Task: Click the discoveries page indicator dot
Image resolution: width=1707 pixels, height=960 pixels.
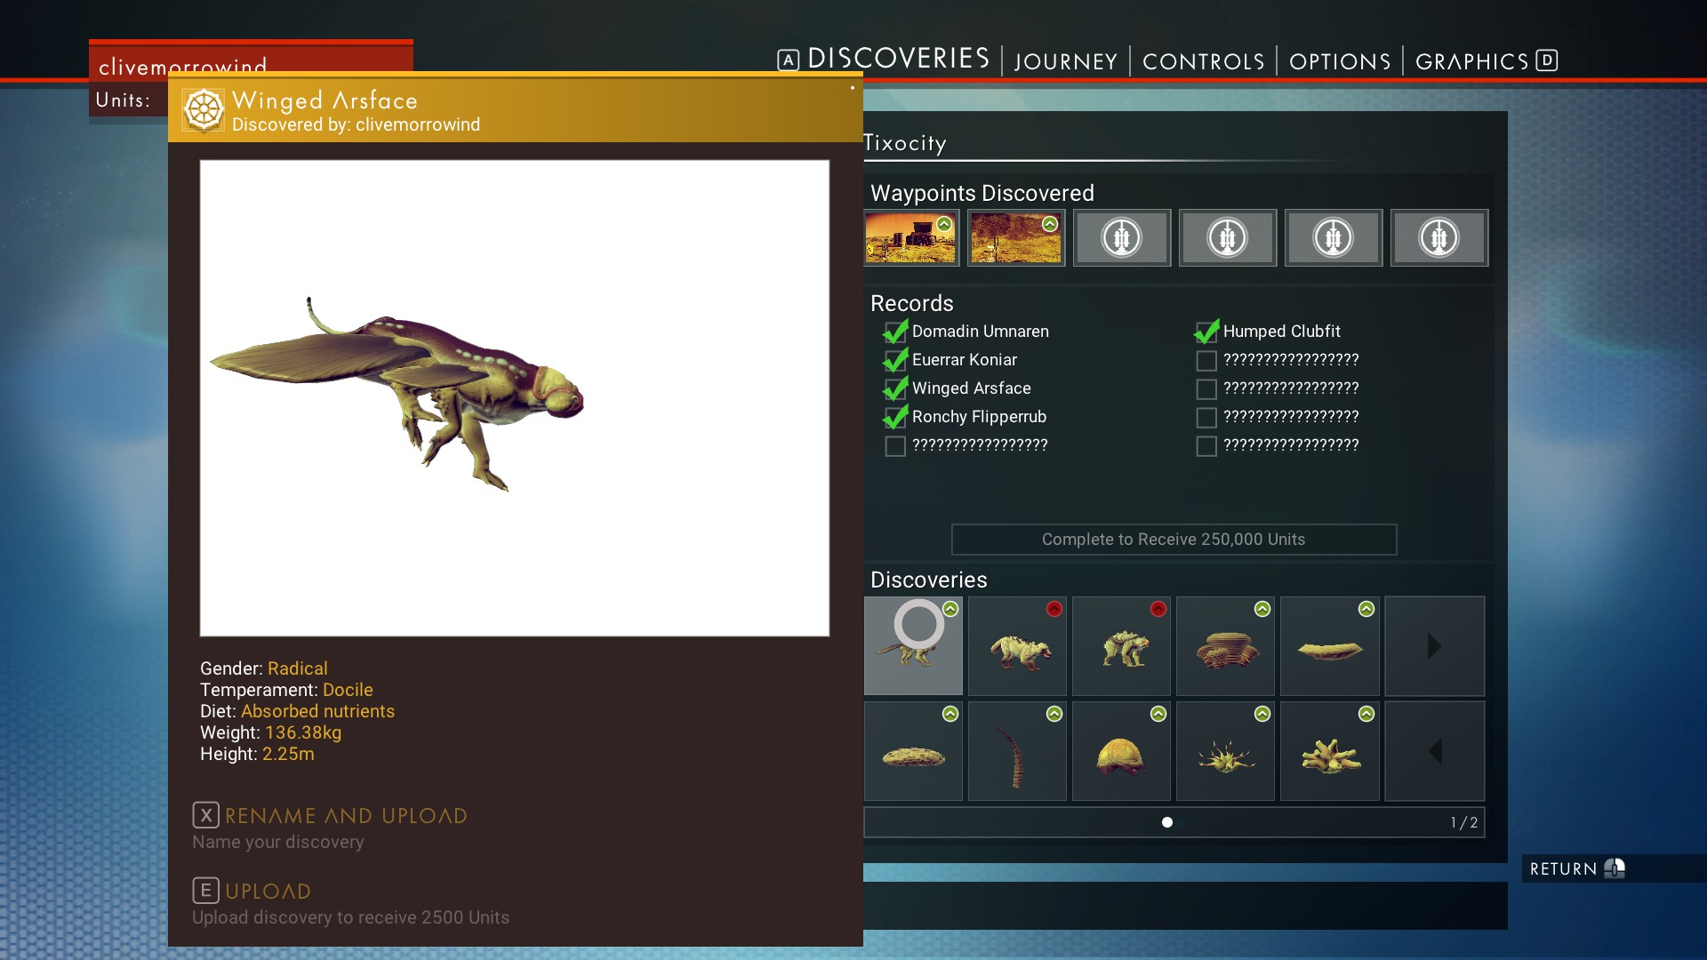Action: pos(1167,822)
